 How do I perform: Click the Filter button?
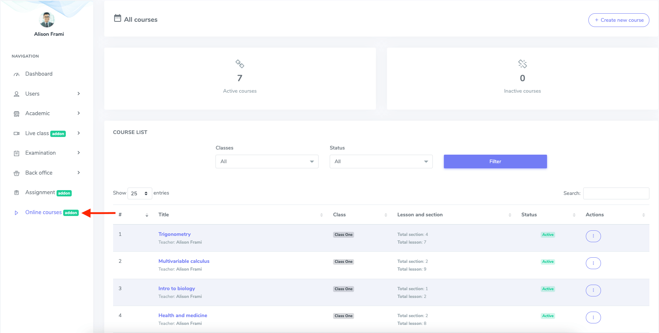coord(495,161)
